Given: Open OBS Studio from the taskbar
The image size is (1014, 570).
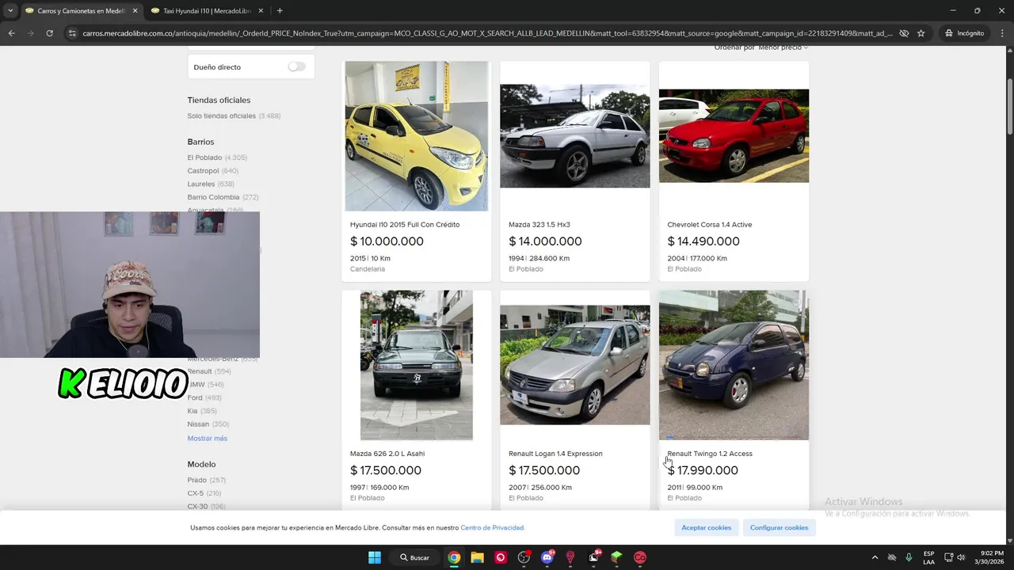Looking at the screenshot, I should [x=524, y=557].
